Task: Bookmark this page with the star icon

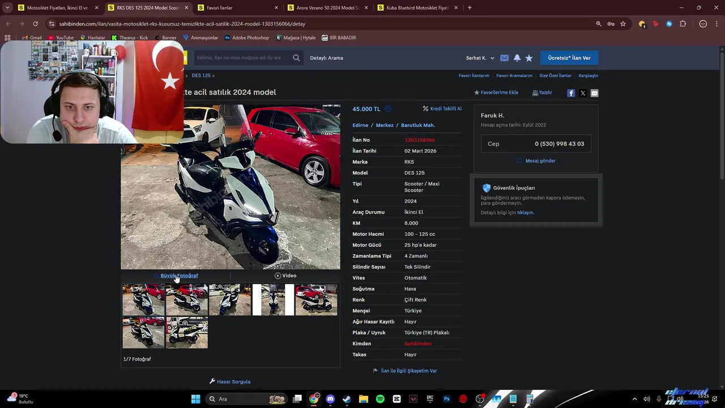Action: click(623, 24)
